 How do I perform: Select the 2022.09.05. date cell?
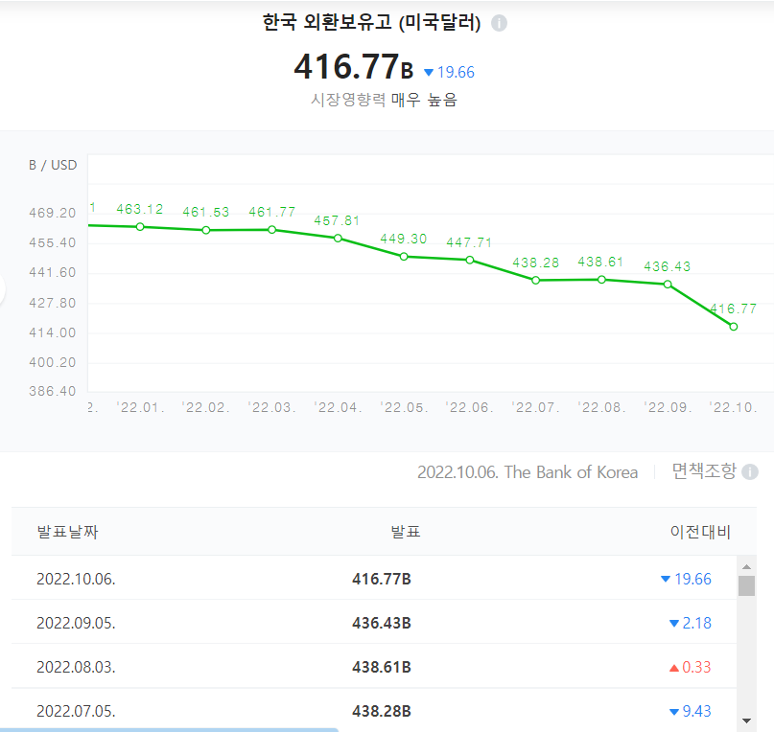[76, 623]
